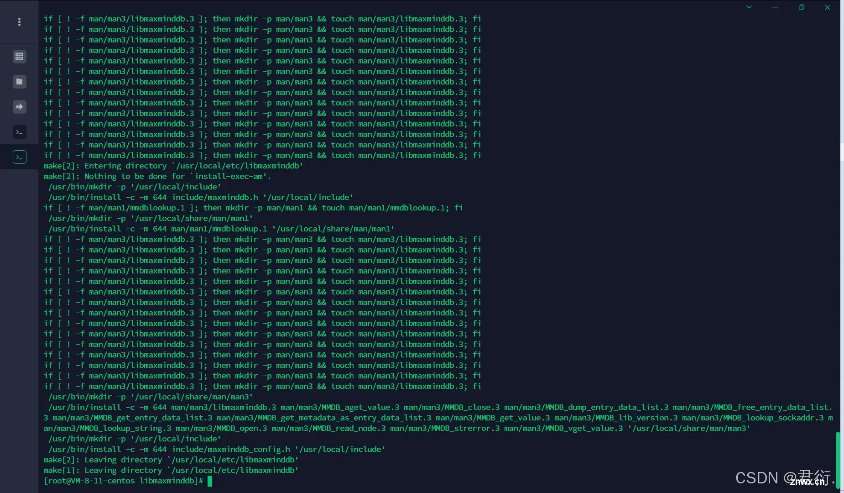The image size is (844, 493).
Task: Click 'man/man3/MMDB_open.3' in output
Action: point(221,428)
